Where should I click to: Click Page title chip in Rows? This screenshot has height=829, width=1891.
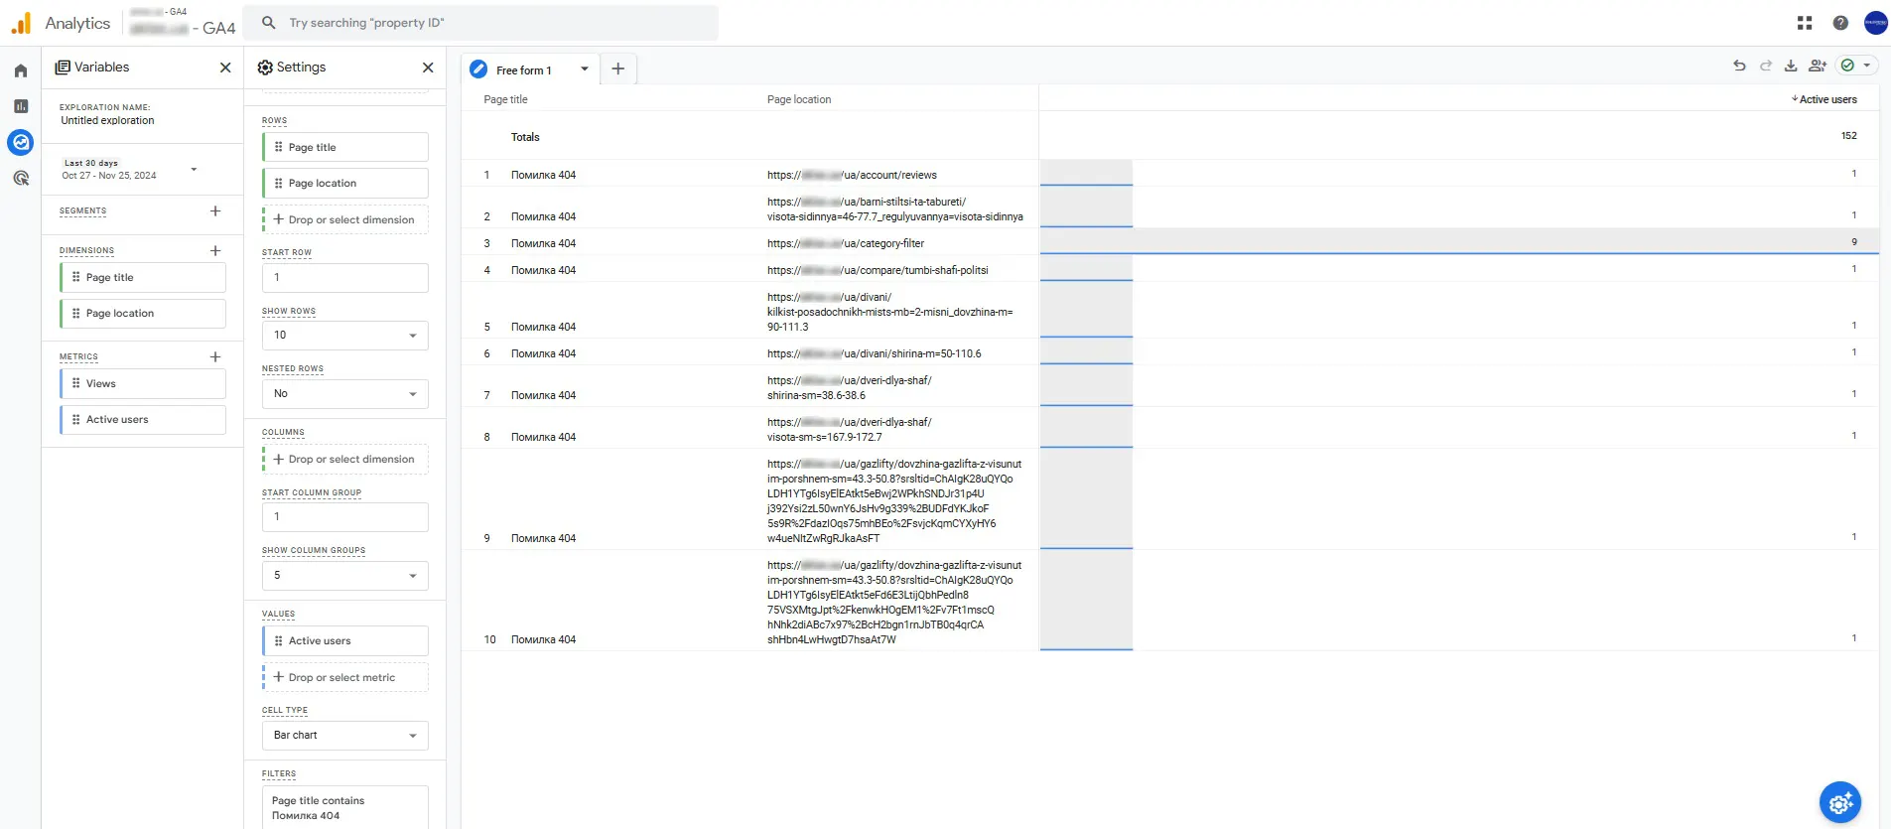(x=344, y=148)
